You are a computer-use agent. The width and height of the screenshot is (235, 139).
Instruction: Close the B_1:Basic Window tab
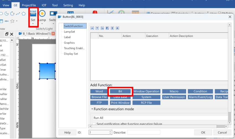coord(53,34)
